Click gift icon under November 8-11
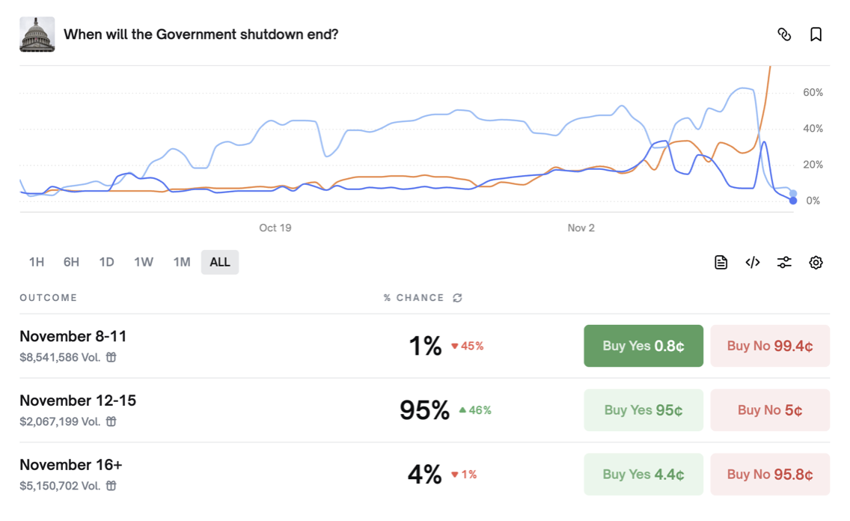Image resolution: width=850 pixels, height=521 pixels. 111,358
